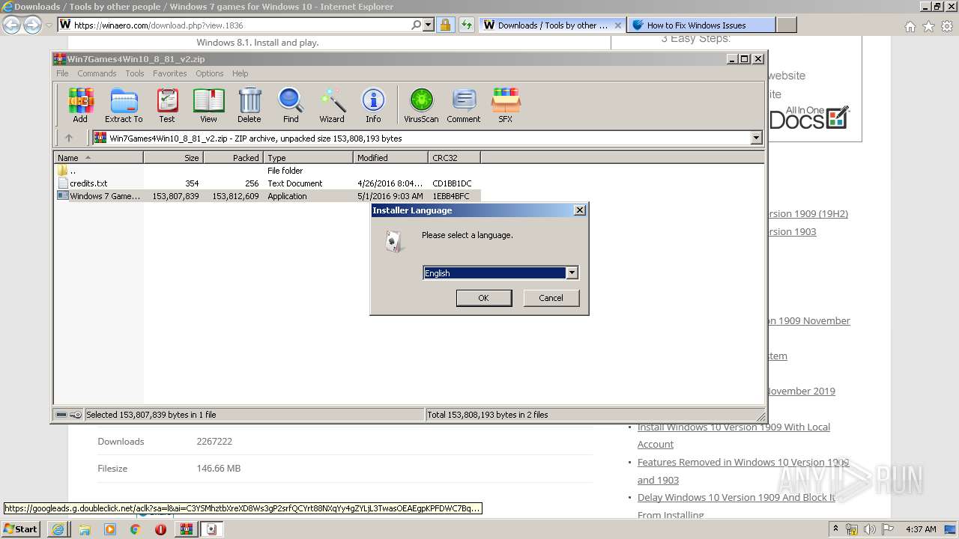
Task: Sort by the Name column header
Action: coord(98,157)
